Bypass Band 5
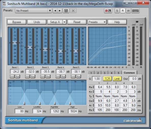The width and height of the screenshot is (151, 129). pyautogui.click(x=79, y=76)
